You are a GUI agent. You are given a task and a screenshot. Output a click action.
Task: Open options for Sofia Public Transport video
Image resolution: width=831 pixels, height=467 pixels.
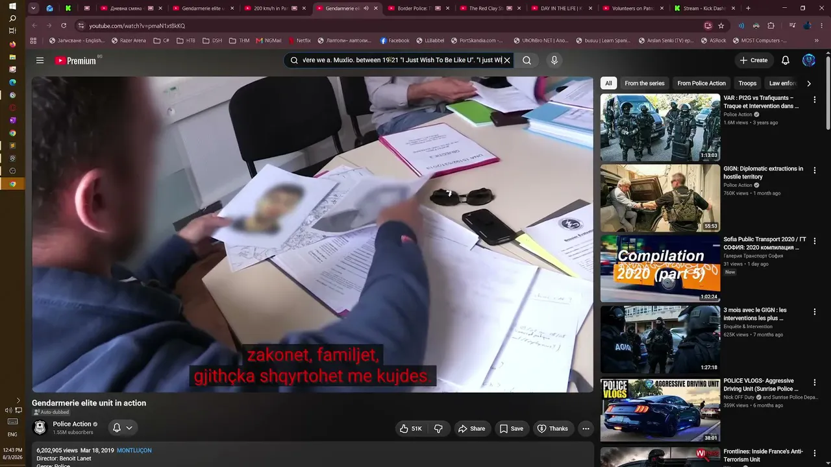click(x=814, y=241)
